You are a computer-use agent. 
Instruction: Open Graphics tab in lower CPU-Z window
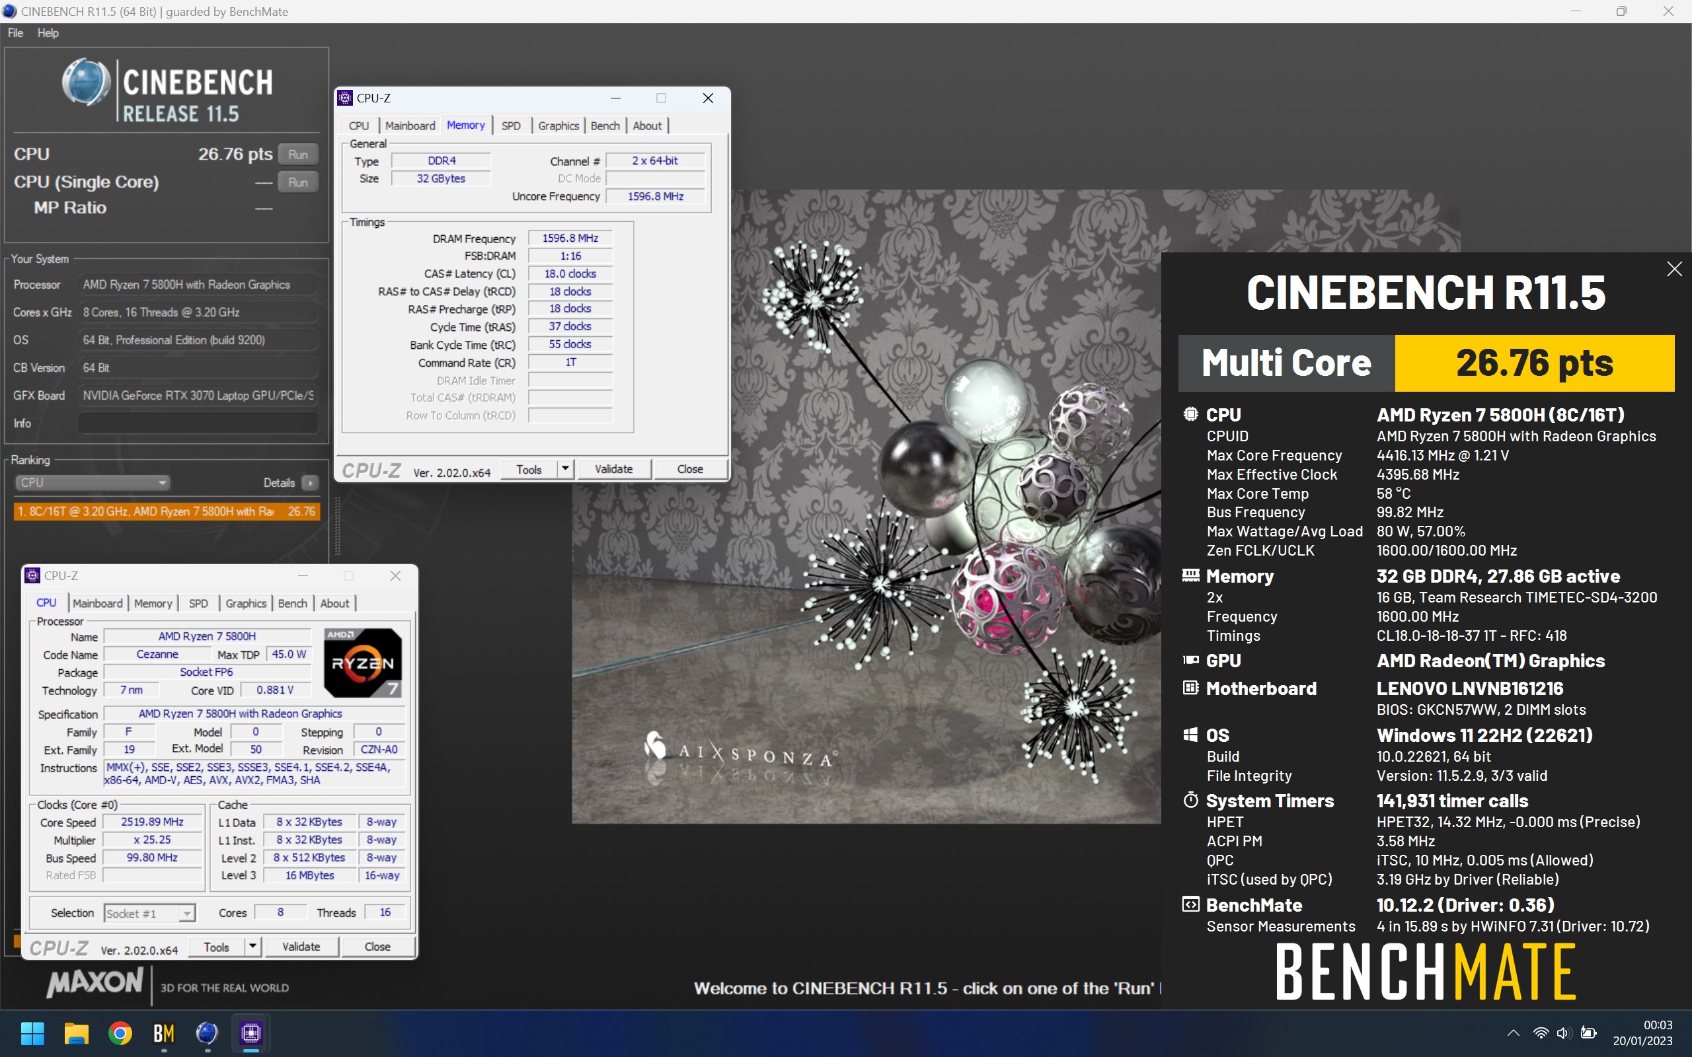[245, 603]
